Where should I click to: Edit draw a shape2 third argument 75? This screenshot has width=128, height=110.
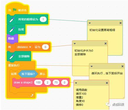pyautogui.click(x=56, y=82)
